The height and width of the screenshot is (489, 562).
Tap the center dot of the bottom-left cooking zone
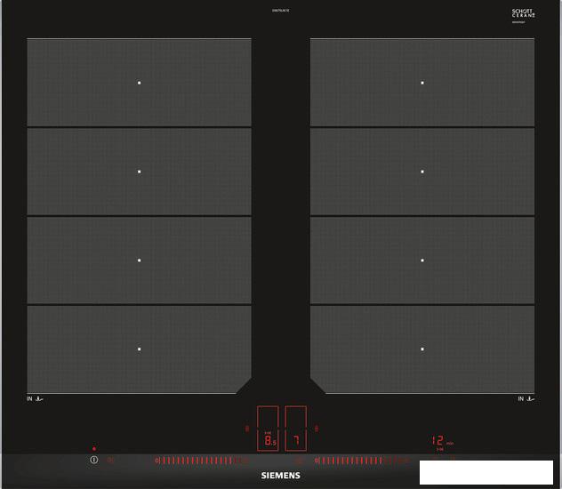[139, 349]
